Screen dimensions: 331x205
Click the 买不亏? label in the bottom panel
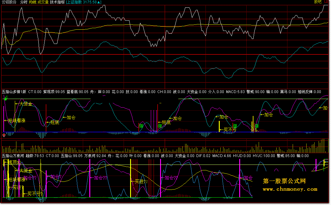click(x=35, y=194)
